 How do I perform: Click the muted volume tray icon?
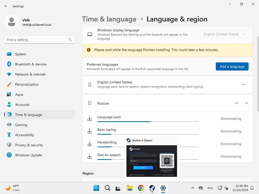coord(226,188)
